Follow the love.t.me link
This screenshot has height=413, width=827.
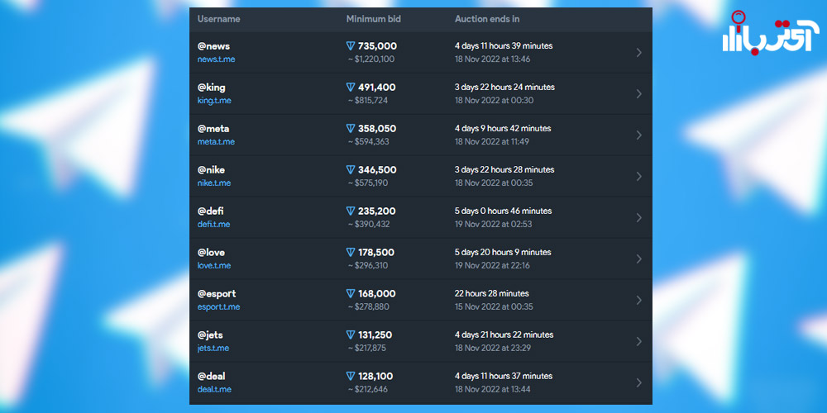[214, 265]
